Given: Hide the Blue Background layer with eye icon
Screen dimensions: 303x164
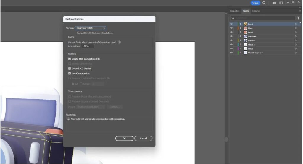Looking at the screenshot, I should point(231,53).
